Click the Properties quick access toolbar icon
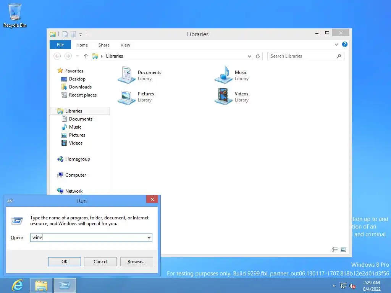 [65, 34]
